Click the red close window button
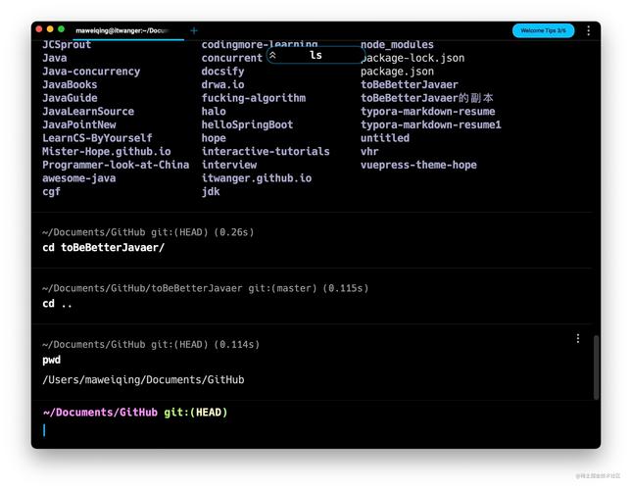632x490 pixels. coord(38,30)
